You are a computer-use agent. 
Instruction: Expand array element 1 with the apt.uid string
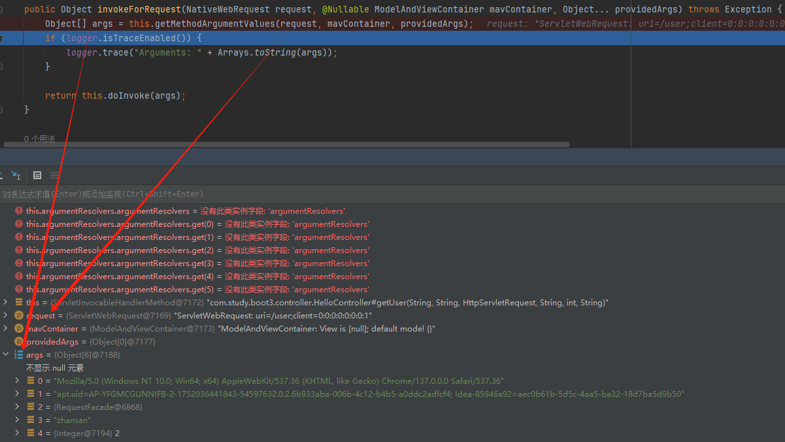pos(18,394)
